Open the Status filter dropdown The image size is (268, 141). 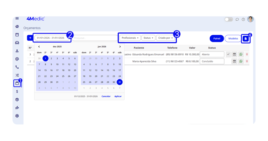pos(148,38)
